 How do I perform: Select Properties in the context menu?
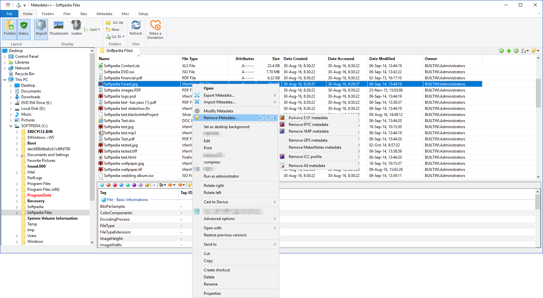pos(235,294)
